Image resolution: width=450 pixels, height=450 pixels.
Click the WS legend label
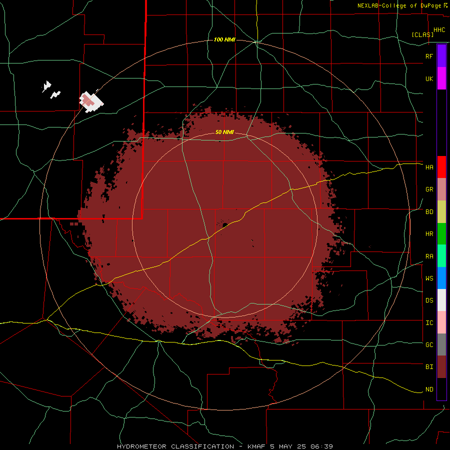click(429, 278)
